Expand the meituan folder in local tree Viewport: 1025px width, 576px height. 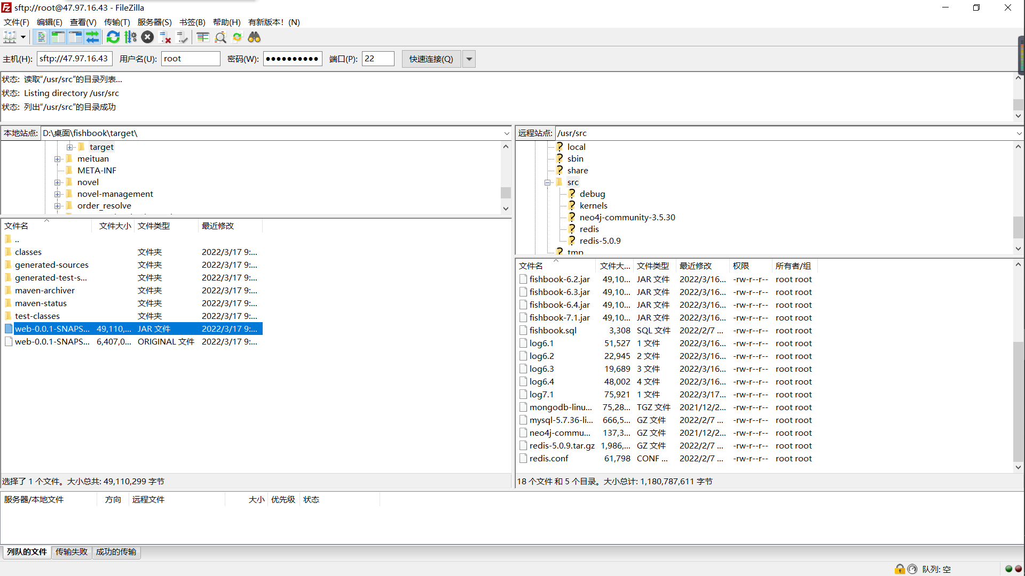click(58, 159)
